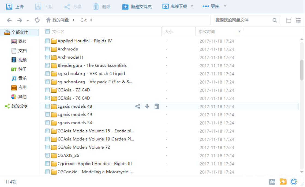The image size is (305, 187).
Task: Click the search magnifier icon
Action: coord(275,20)
